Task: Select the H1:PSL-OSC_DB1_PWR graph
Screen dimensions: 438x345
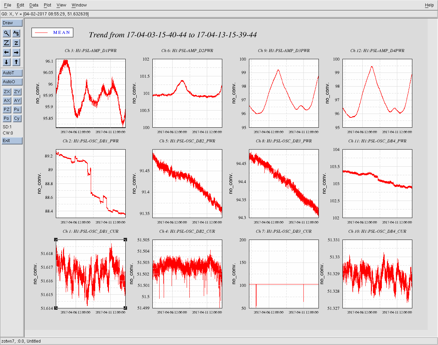Action: point(91,184)
